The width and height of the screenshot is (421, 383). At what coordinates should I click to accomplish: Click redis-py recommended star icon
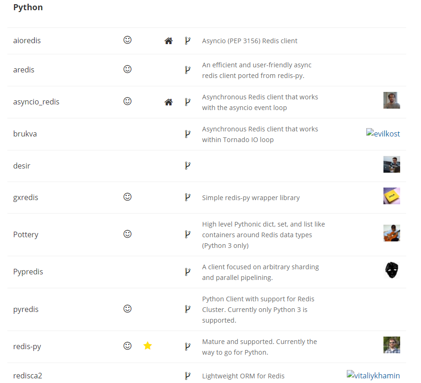(x=147, y=346)
